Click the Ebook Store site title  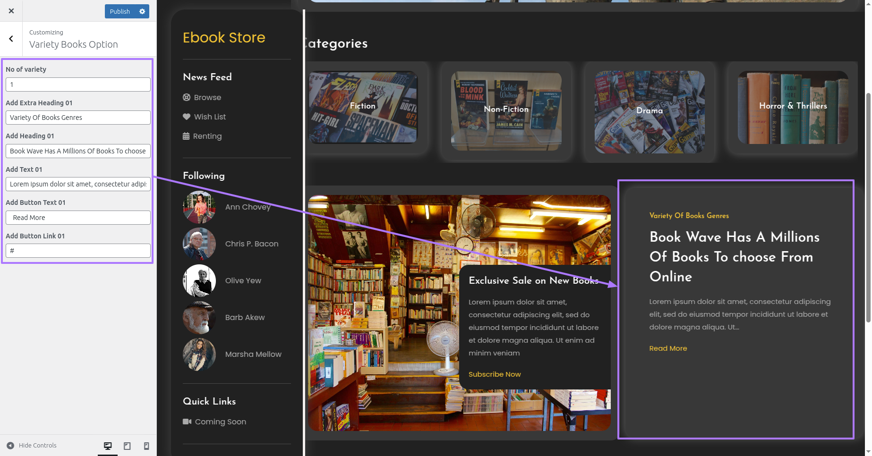click(x=224, y=37)
